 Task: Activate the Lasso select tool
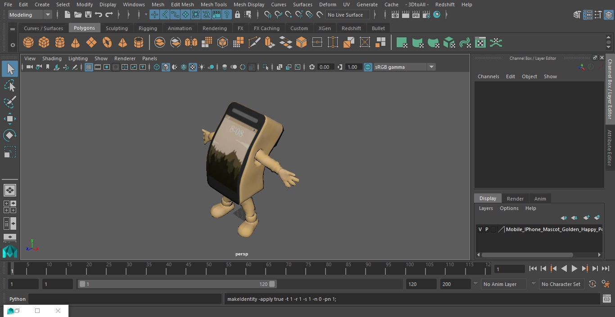click(10, 85)
